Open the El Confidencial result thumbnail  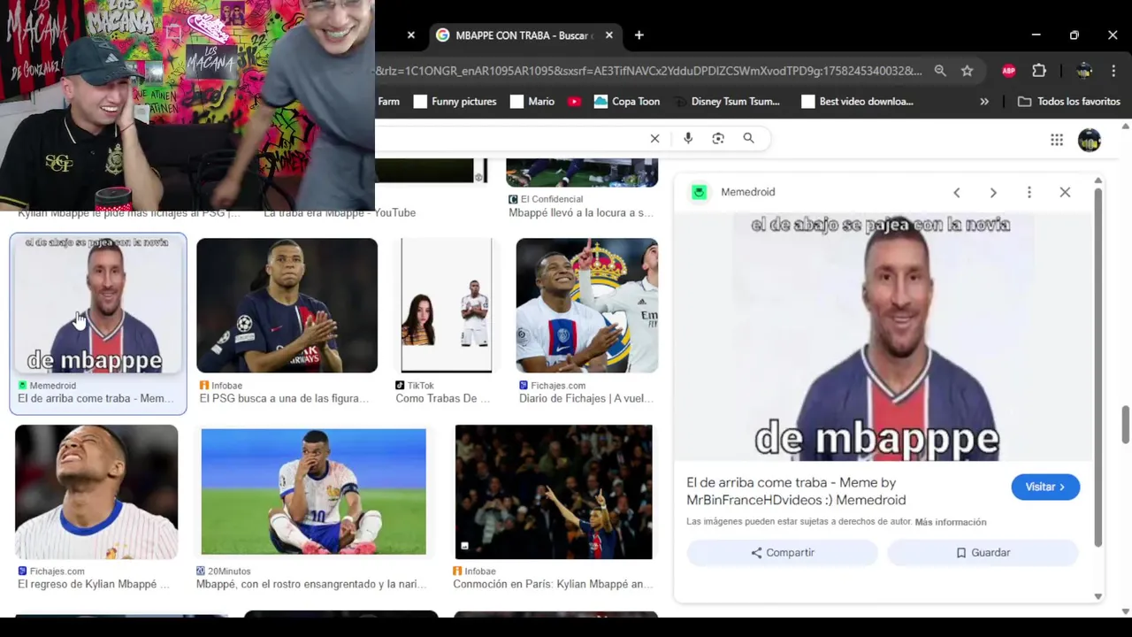click(x=582, y=173)
